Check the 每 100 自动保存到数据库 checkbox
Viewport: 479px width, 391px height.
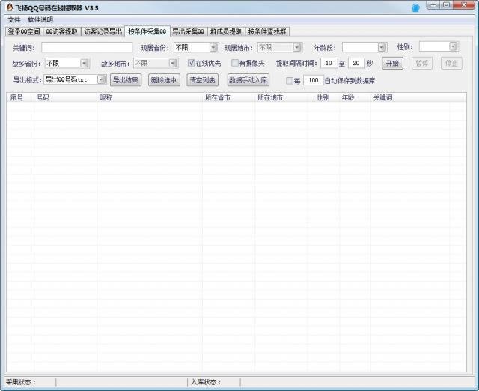click(290, 80)
